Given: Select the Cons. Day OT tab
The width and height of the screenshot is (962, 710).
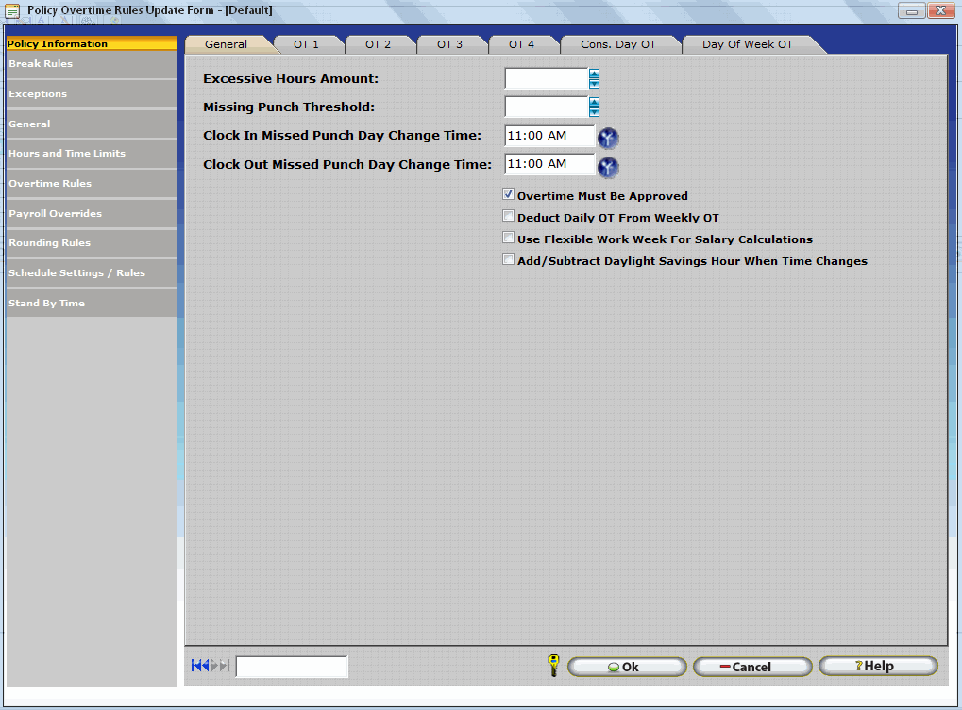Looking at the screenshot, I should [x=617, y=44].
